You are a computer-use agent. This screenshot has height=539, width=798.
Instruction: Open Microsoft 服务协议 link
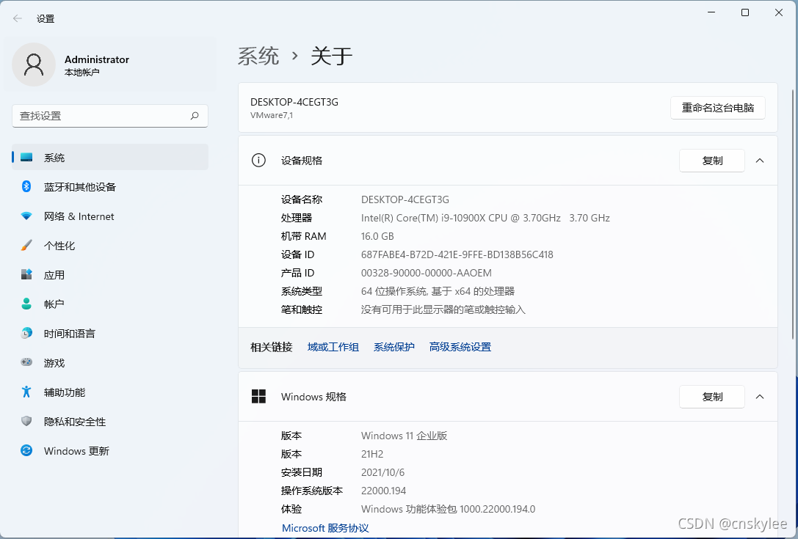(325, 528)
